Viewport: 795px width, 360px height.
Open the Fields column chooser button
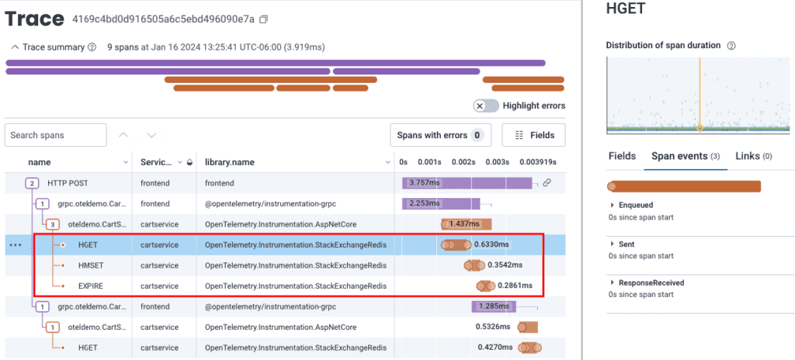click(x=534, y=135)
